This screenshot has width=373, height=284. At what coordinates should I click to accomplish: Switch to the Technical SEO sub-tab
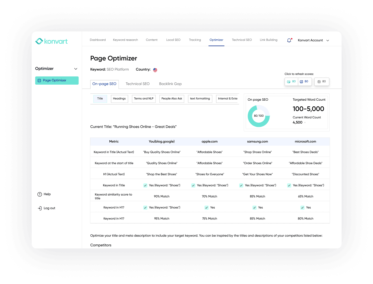point(138,84)
